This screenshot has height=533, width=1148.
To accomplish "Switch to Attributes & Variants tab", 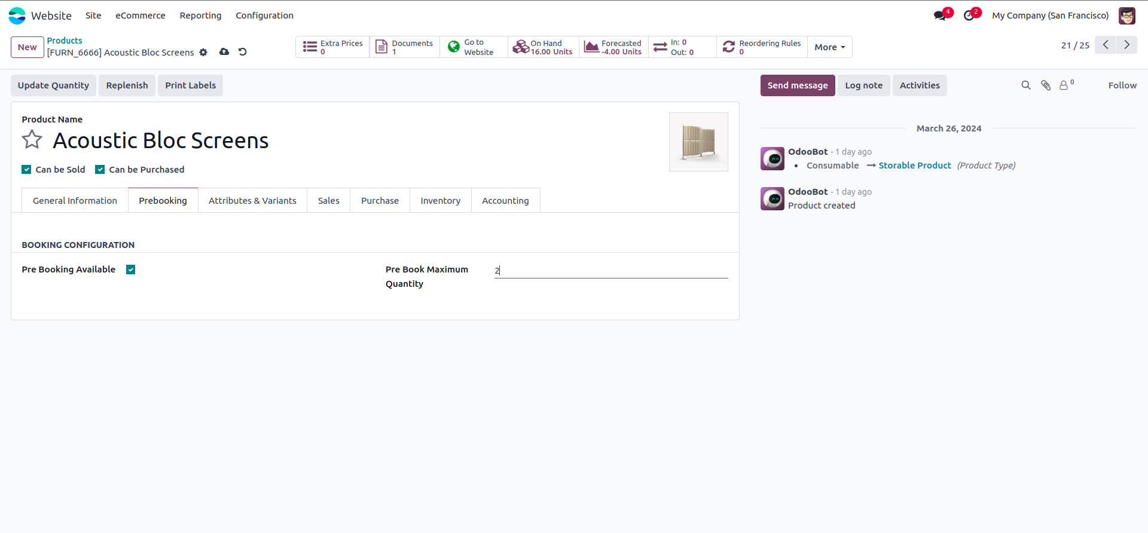I will coord(252,201).
